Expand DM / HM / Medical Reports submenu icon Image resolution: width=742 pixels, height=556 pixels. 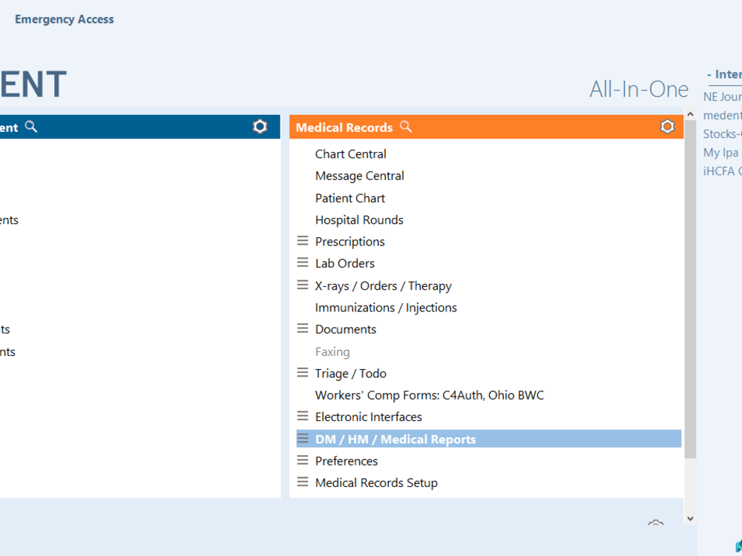303,438
